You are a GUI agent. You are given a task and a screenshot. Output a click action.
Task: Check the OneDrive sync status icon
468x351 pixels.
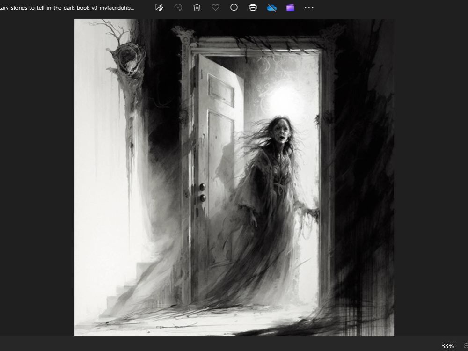[x=271, y=7]
